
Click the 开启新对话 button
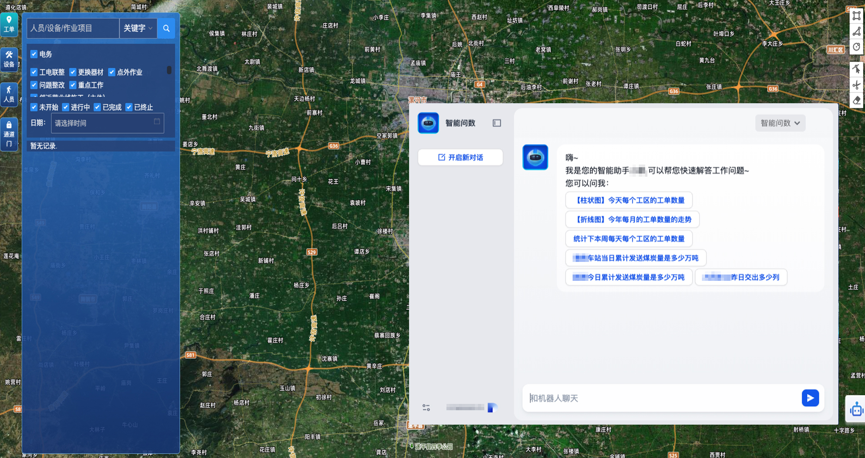click(x=460, y=157)
